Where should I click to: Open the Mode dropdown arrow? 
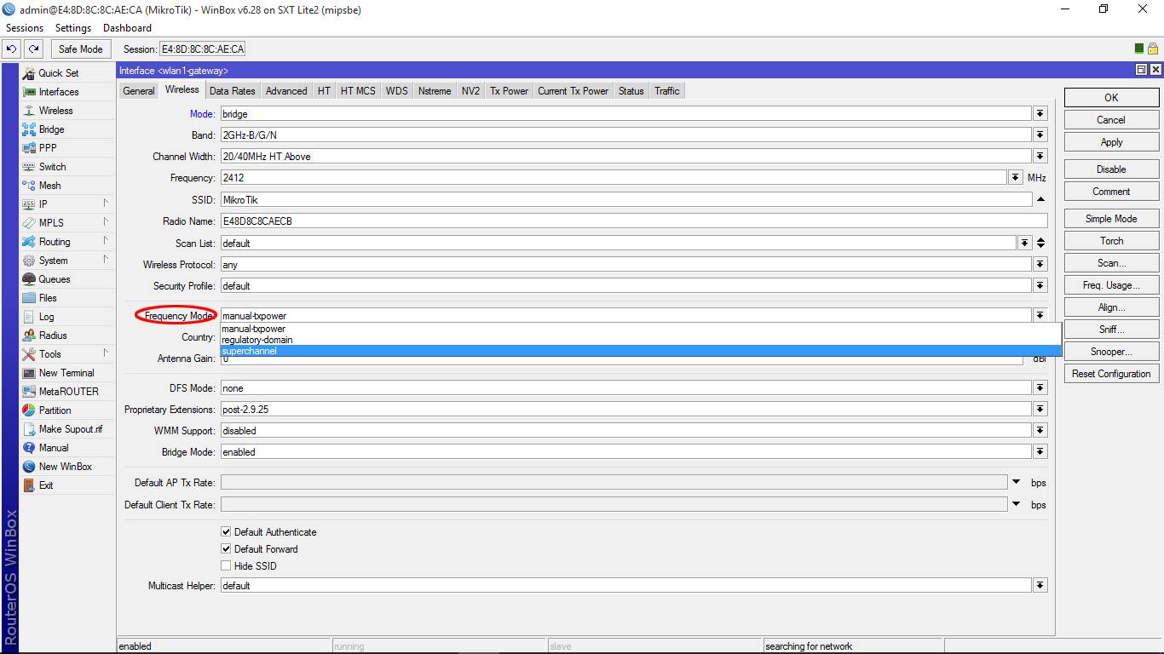[1040, 114]
